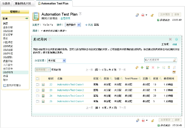The width and height of the screenshot is (185, 128).
Task: Open the 显示所有 items-per-page dropdown
Action: pyautogui.click(x=43, y=70)
